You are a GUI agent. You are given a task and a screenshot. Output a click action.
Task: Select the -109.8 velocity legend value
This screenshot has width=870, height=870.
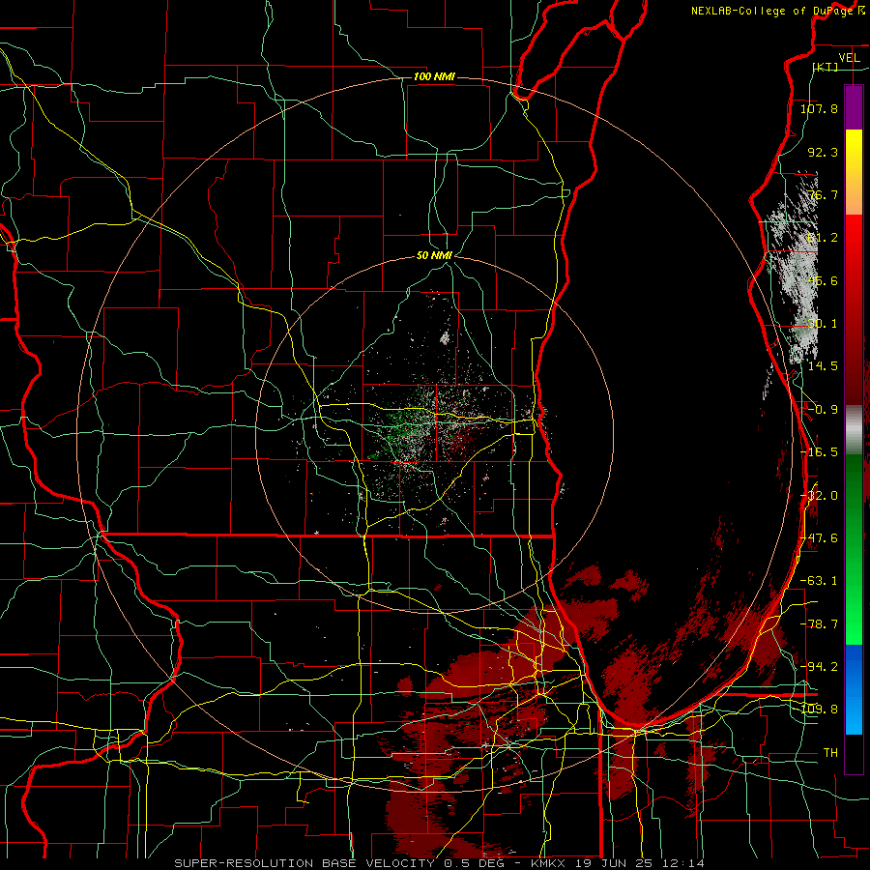[819, 710]
